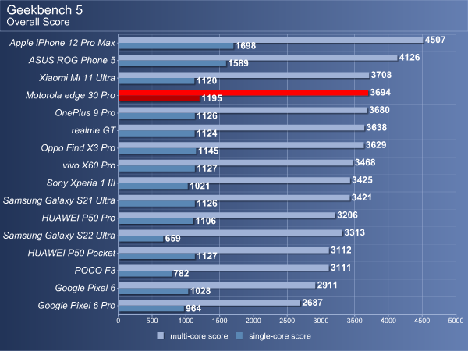This screenshot has width=468, height=351.
Task: Click the 'multi-core score' legend label
Action: [x=199, y=336]
